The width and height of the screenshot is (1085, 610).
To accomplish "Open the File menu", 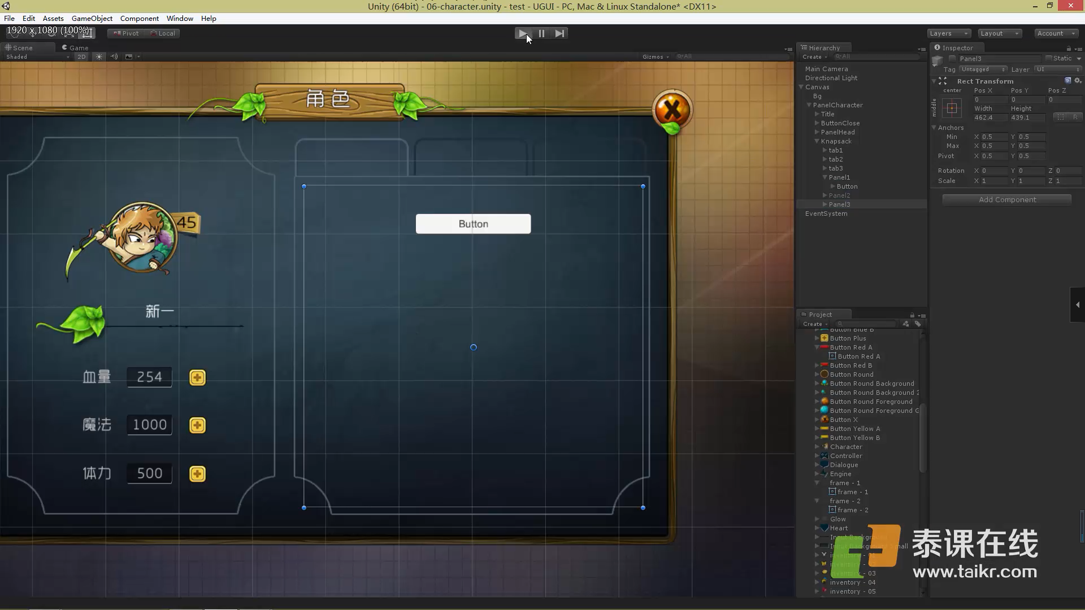I will pyautogui.click(x=9, y=18).
